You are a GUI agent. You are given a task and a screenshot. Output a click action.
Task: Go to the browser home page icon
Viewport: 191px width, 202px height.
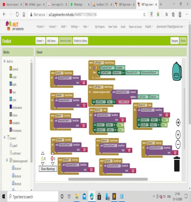[x=24, y=14]
